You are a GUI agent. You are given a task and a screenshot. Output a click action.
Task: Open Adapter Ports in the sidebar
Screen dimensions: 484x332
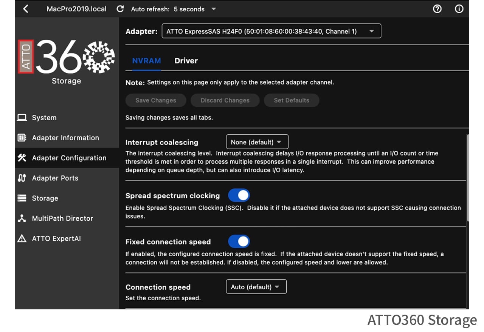pyautogui.click(x=67, y=178)
